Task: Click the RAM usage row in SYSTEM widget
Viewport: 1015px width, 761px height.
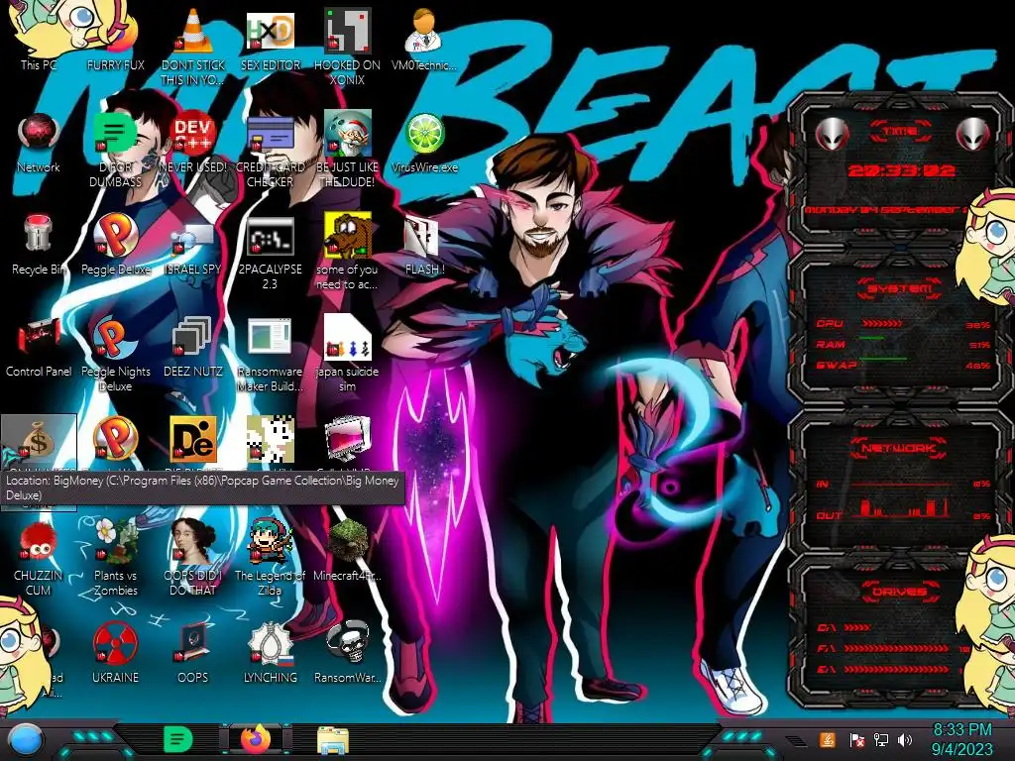Action: [x=903, y=344]
